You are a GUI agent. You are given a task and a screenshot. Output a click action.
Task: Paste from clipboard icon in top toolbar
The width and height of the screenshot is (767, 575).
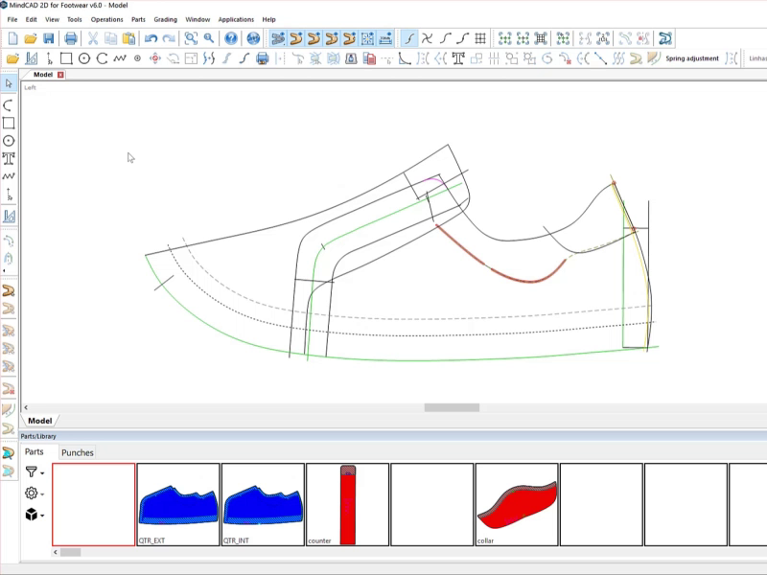pyautogui.click(x=128, y=38)
